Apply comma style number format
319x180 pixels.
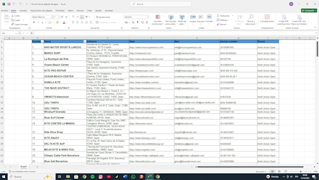[137, 23]
